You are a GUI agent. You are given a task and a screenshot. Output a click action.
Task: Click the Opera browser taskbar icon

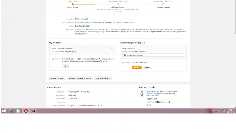26,111
